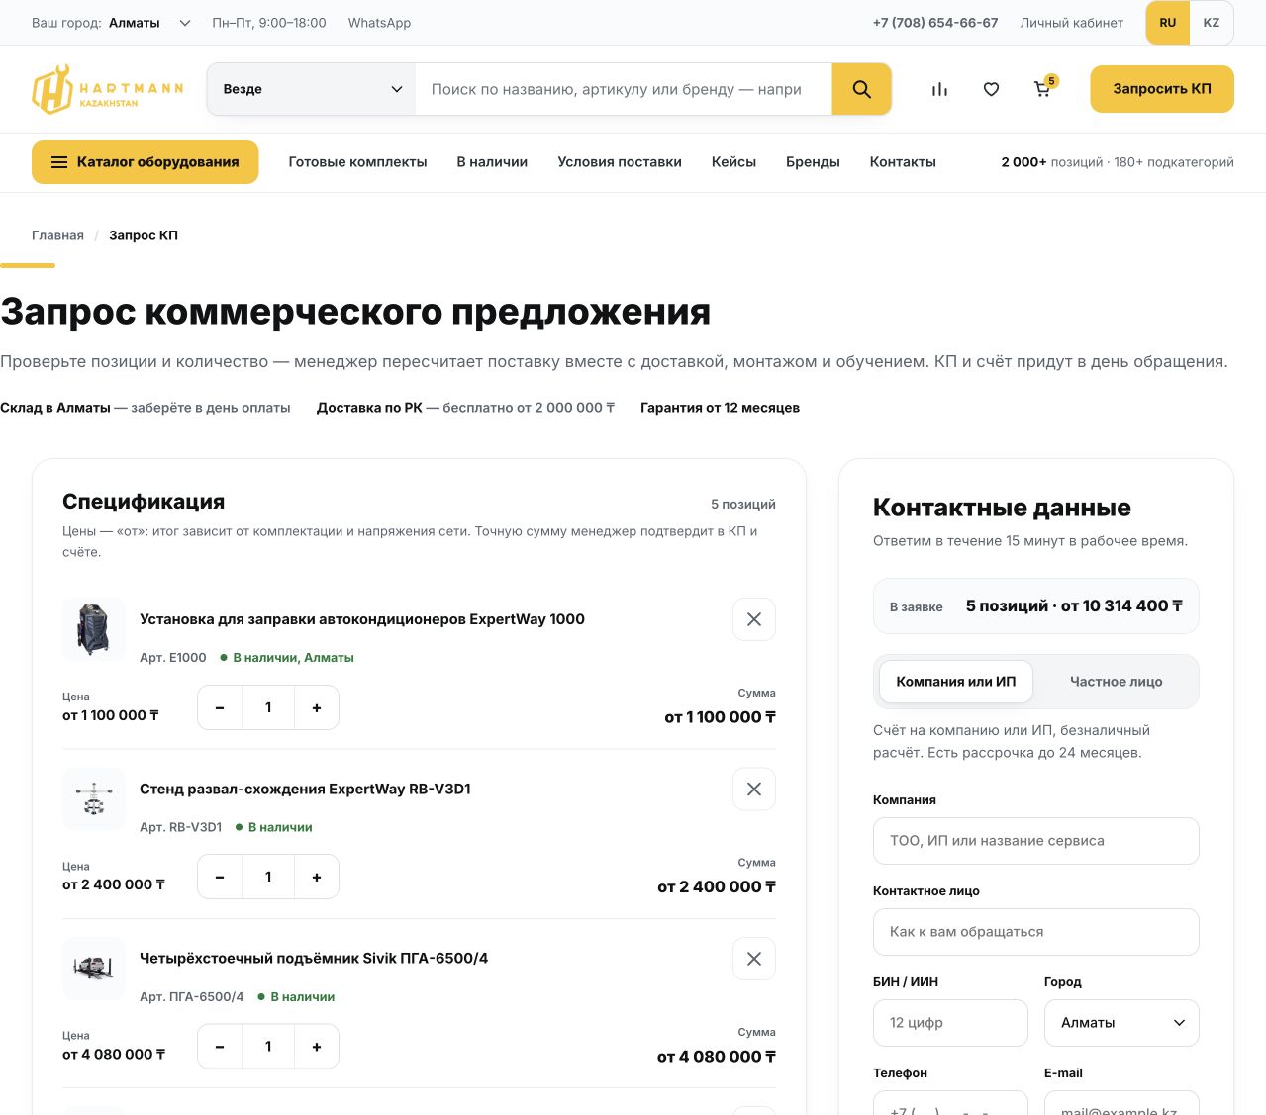This screenshot has height=1115, width=1266.
Task: Click the magnifier search button
Action: (861, 89)
